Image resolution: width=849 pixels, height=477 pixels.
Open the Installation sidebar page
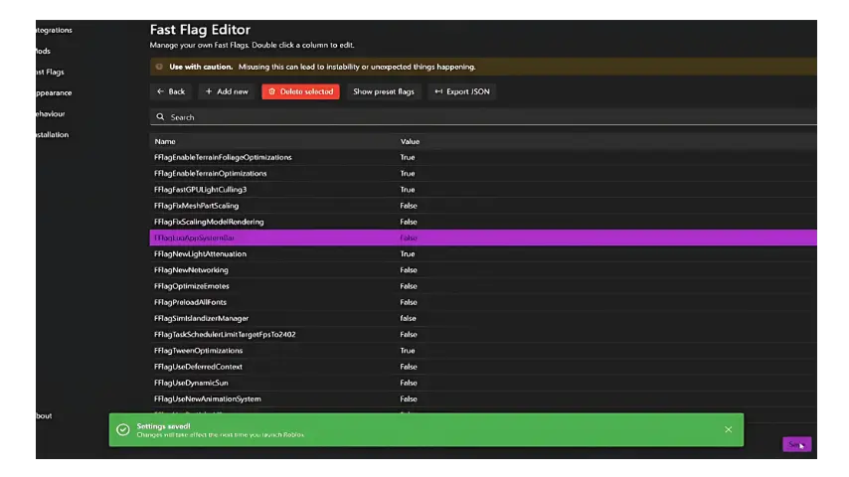(x=51, y=134)
